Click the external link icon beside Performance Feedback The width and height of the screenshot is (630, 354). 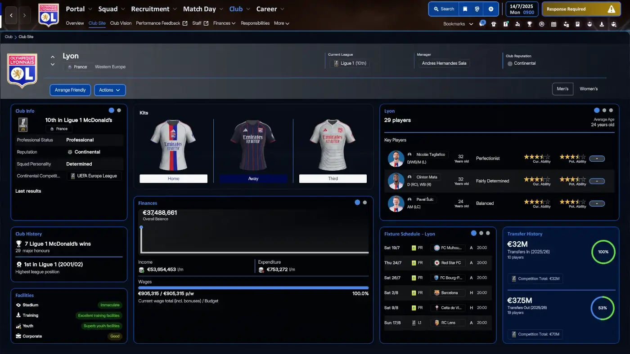[x=185, y=23]
